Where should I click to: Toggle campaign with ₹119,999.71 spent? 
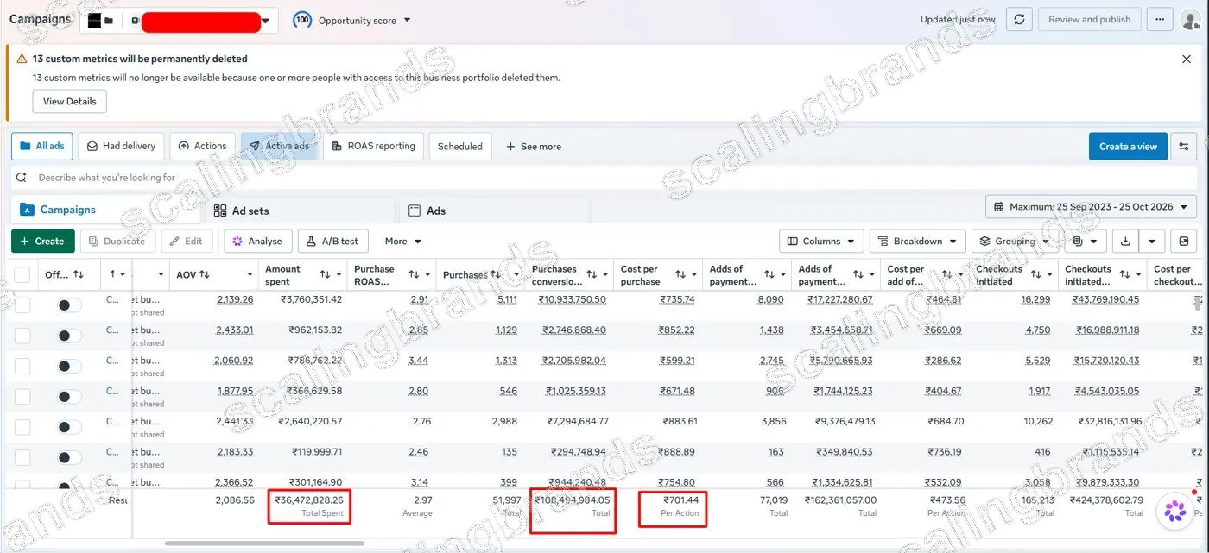pos(70,457)
